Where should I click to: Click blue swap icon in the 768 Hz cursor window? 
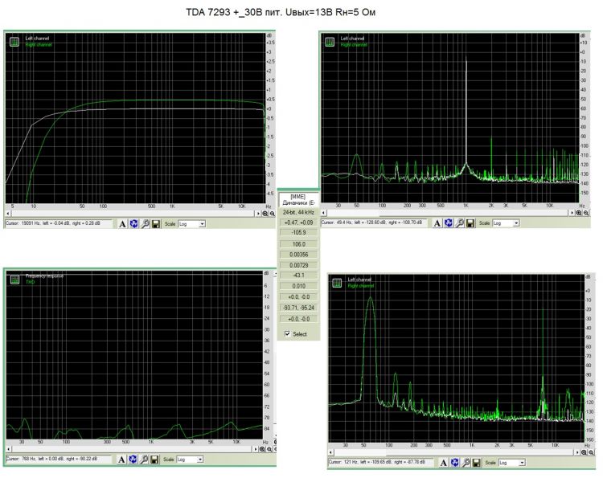pyautogui.click(x=133, y=460)
